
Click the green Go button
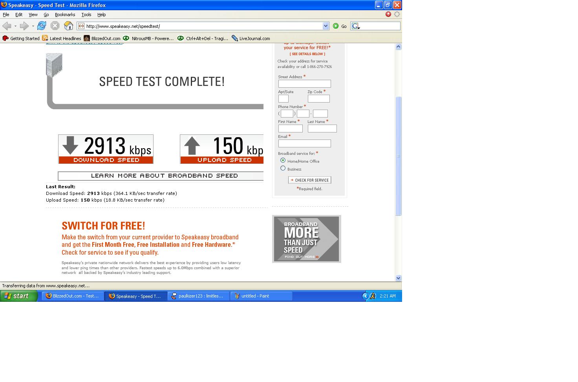[340, 26]
